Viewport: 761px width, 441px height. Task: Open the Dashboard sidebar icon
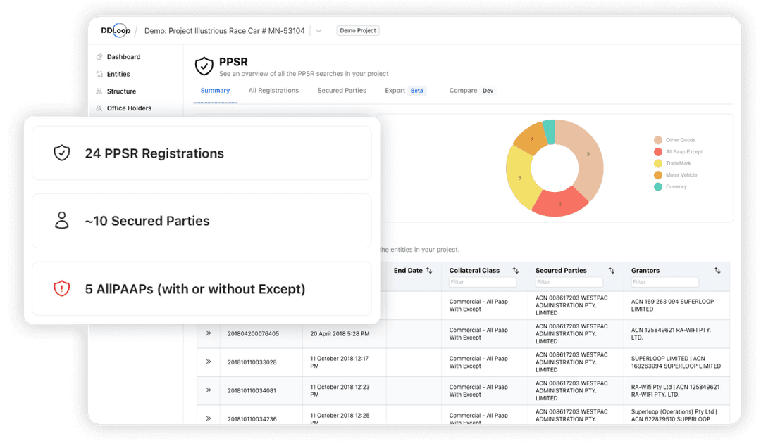(99, 56)
